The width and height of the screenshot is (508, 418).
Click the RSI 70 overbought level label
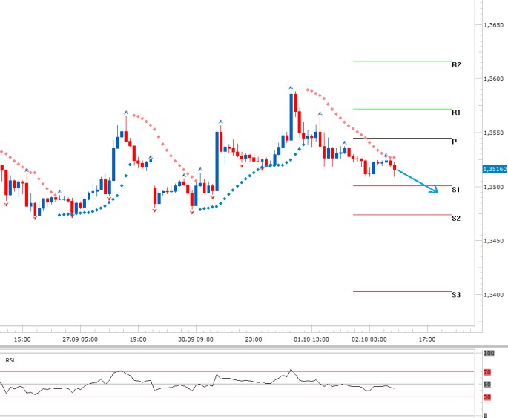pyautogui.click(x=487, y=372)
